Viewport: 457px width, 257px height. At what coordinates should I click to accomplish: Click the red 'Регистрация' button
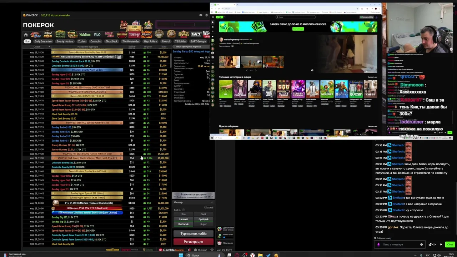(193, 242)
